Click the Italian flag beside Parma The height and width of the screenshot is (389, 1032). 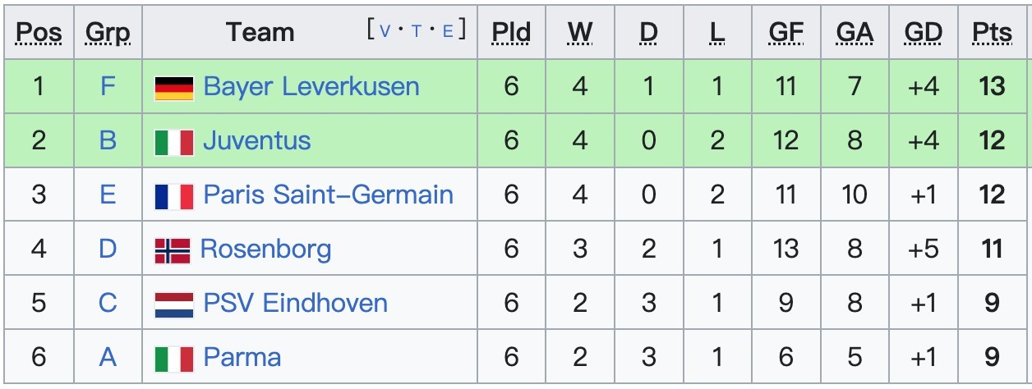[x=174, y=359]
